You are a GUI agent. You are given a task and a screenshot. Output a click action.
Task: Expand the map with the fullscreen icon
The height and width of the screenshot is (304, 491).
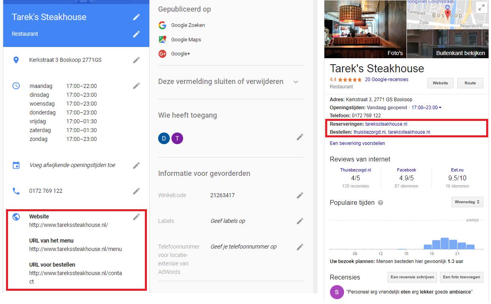click(x=481, y=7)
